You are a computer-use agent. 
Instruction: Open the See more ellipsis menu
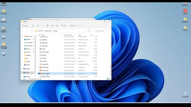80,26
